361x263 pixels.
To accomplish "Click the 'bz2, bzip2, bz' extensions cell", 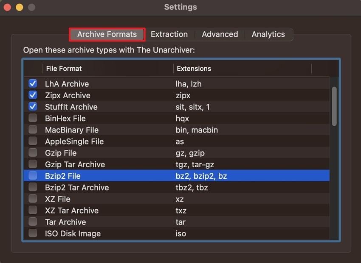I will point(201,176).
